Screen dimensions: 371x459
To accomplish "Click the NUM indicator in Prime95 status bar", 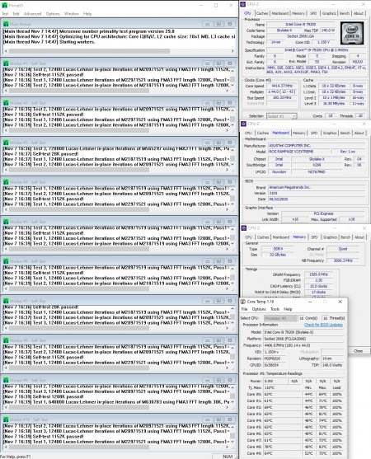I will pyautogui.click(x=228, y=457).
